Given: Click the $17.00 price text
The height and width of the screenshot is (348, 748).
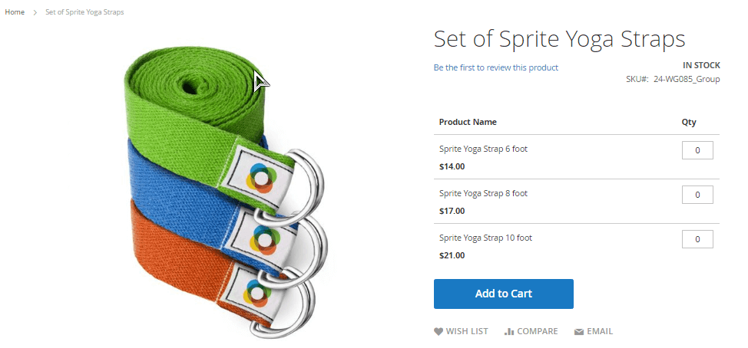Looking at the screenshot, I should tap(452, 211).
